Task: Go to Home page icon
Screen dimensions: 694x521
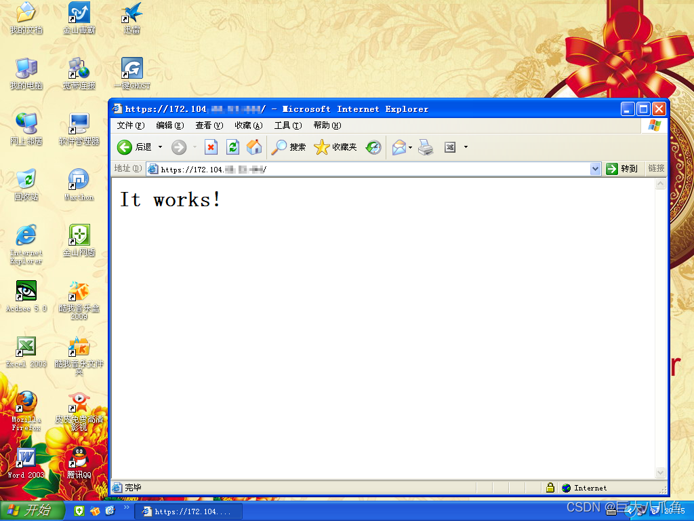Action: [254, 147]
